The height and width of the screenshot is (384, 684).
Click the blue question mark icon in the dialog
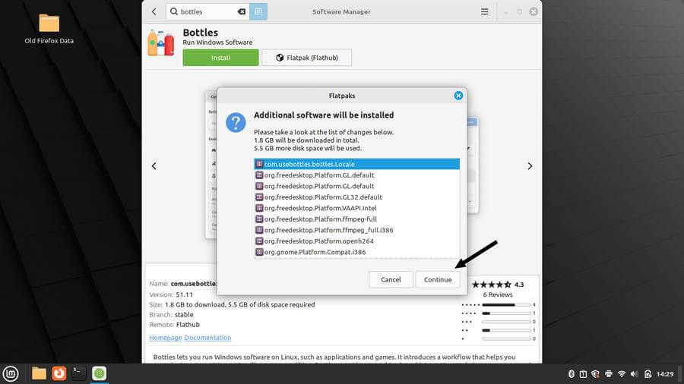point(236,123)
